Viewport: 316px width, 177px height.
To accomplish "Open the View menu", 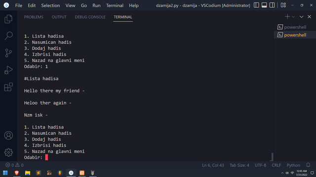I will 70,5.
